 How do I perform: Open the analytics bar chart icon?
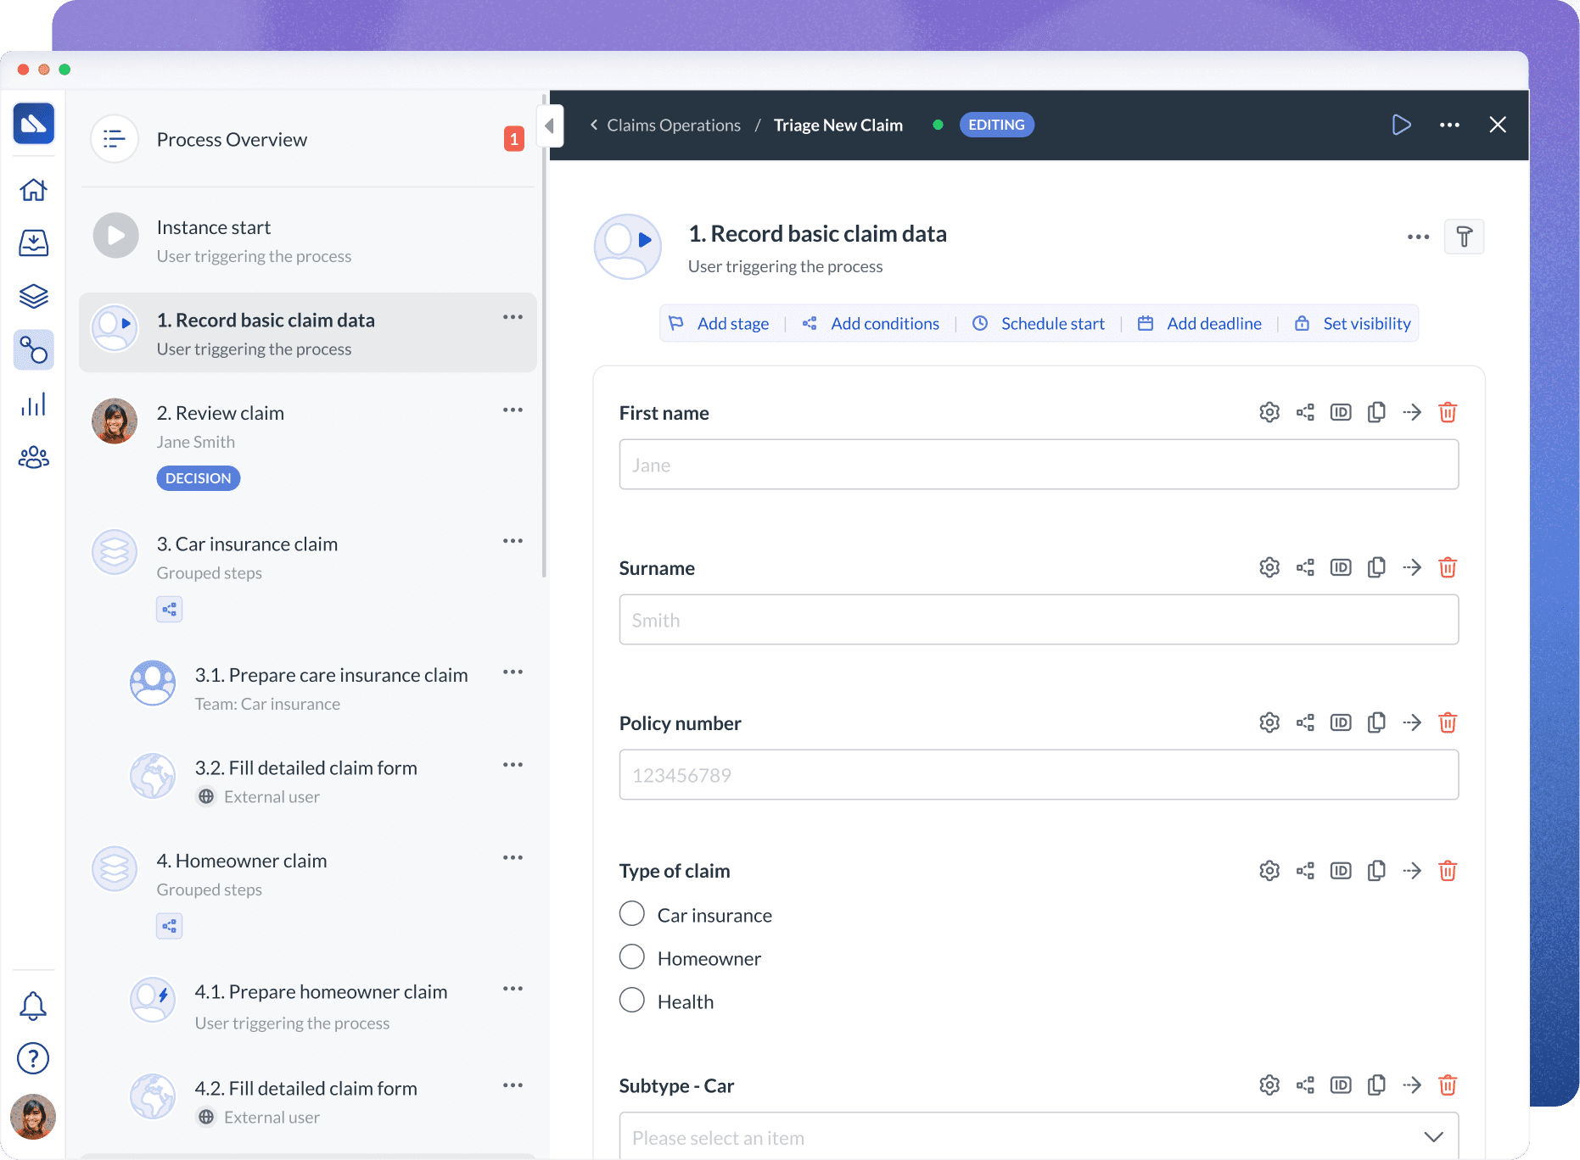pyautogui.click(x=33, y=404)
